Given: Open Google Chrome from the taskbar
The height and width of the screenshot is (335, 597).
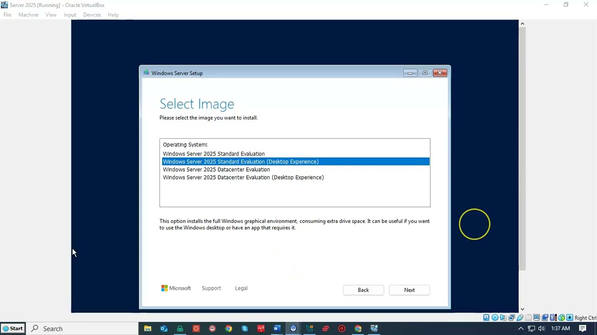Looking at the screenshot, I should (229, 328).
